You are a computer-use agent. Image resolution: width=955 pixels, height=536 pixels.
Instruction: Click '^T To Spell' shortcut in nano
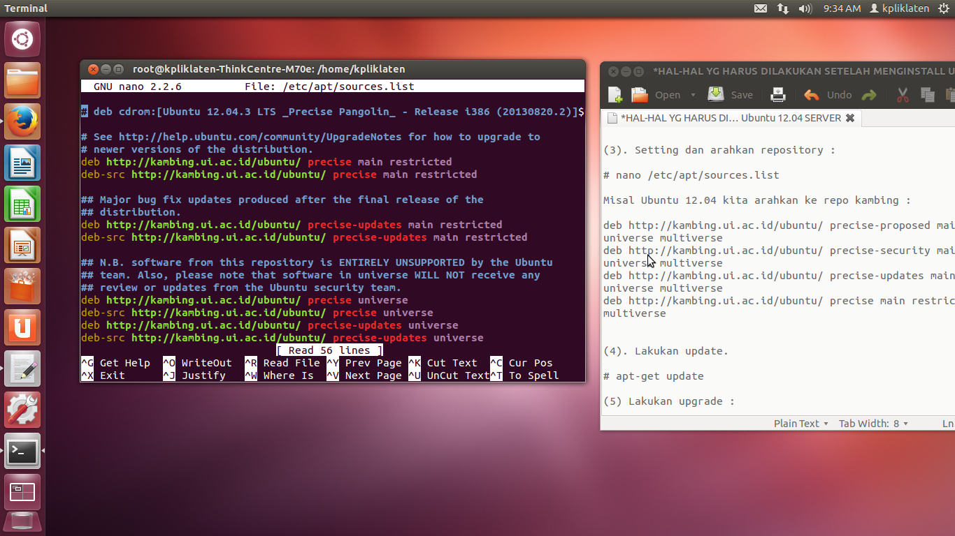524,375
